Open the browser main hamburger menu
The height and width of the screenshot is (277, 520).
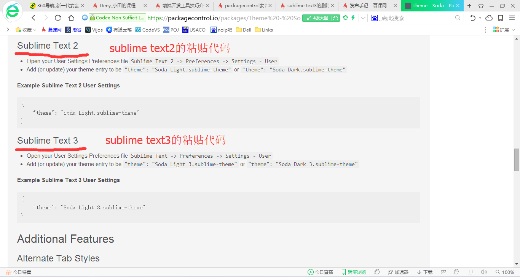pos(512,18)
